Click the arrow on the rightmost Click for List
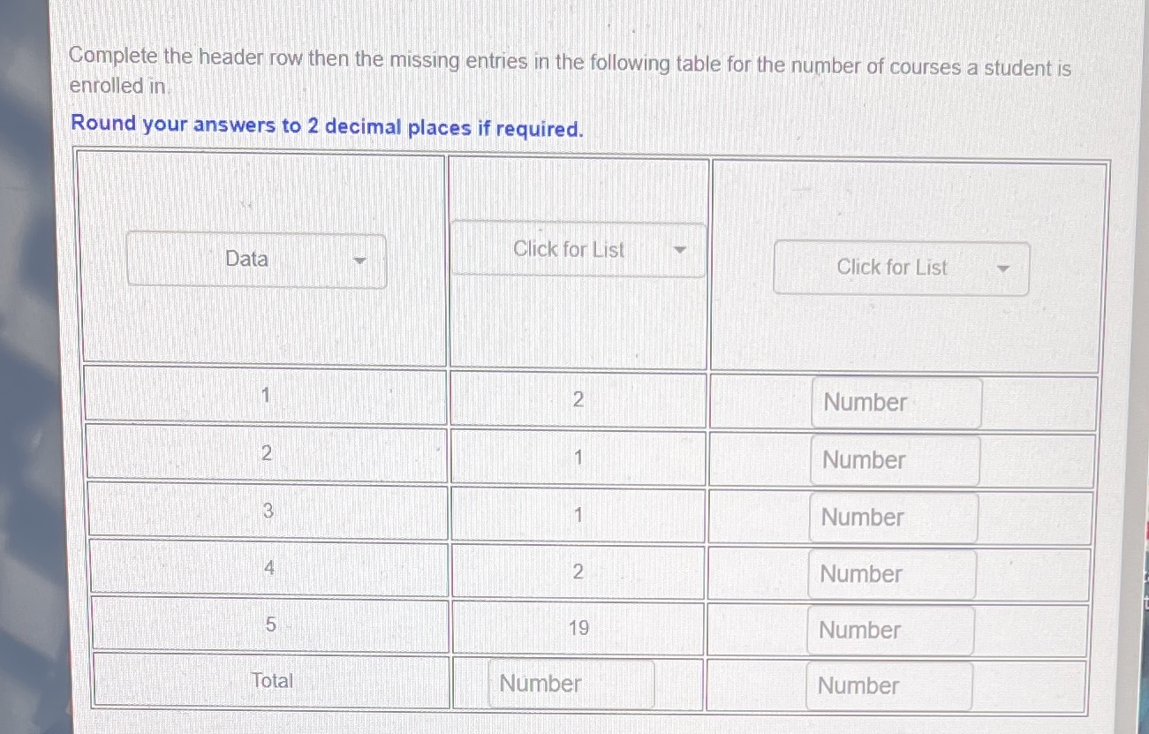 click(x=1003, y=268)
